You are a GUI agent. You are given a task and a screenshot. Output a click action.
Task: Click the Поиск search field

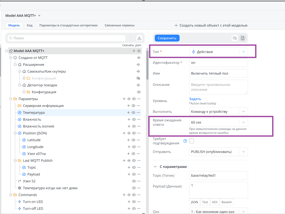coord(66,38)
